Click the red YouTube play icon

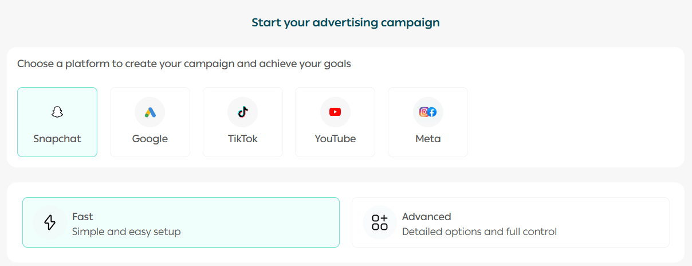[335, 112]
